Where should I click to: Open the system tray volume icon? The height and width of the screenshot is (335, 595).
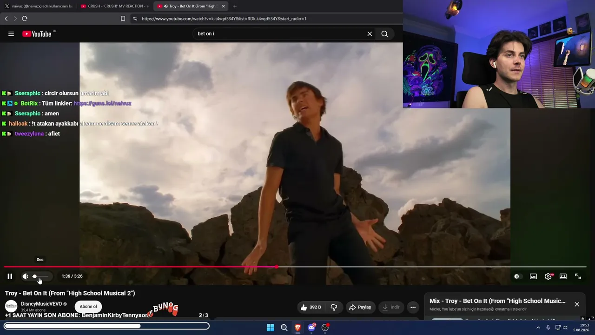(x=565, y=328)
